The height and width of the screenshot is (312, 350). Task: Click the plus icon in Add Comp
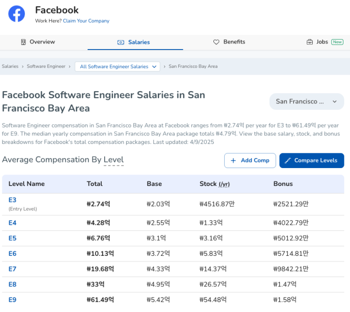click(x=233, y=160)
